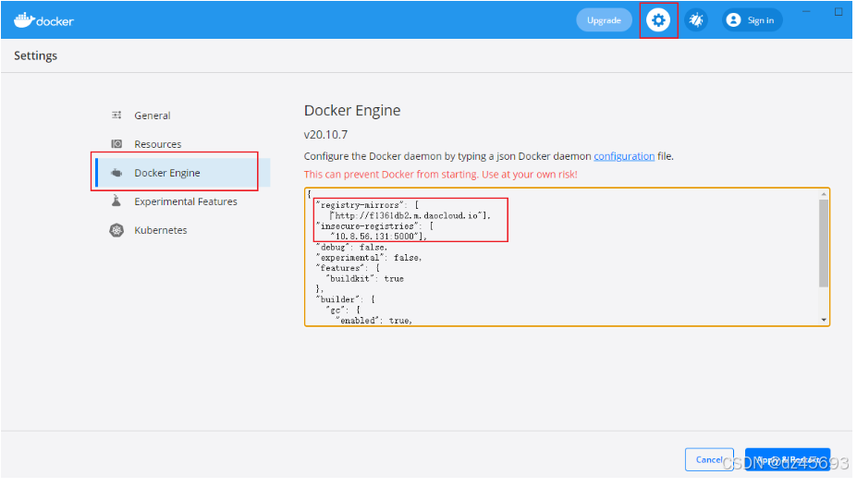Click the Docker Engine whale icon in sidebar
Image resolution: width=857 pixels, height=487 pixels.
pos(116,173)
